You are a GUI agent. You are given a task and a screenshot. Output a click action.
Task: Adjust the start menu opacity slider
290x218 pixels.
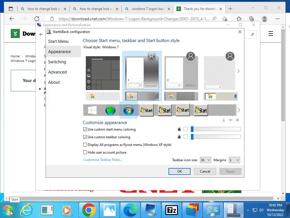point(216,129)
